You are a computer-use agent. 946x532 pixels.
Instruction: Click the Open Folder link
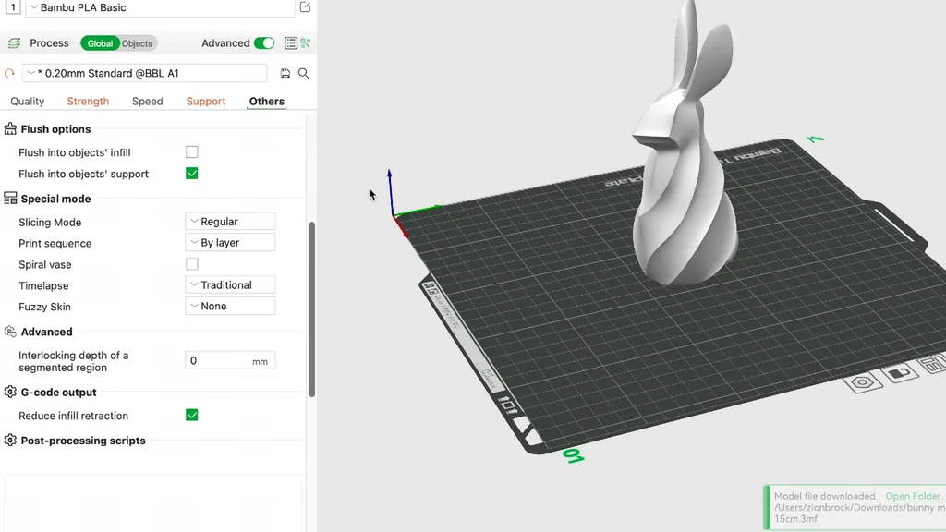[x=913, y=496]
